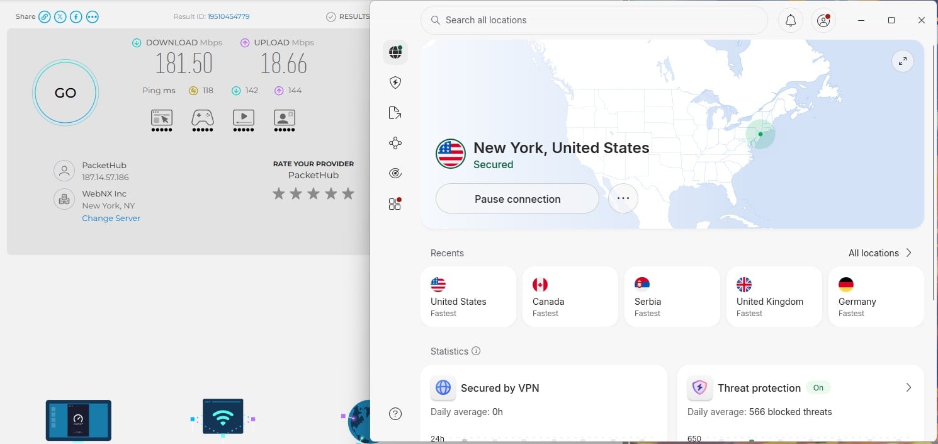Image resolution: width=938 pixels, height=444 pixels.
Task: Focus the Search all locations field
Action: tap(594, 20)
